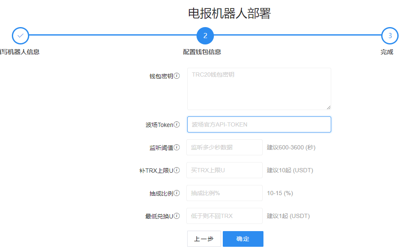The image size is (399, 251).
Task: Click the 确定 confirm button
Action: [x=243, y=239]
